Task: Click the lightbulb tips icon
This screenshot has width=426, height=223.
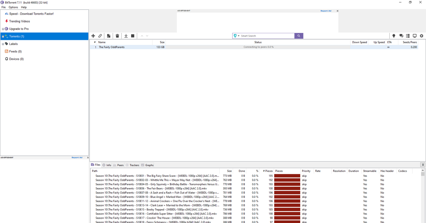Action: (x=394, y=36)
